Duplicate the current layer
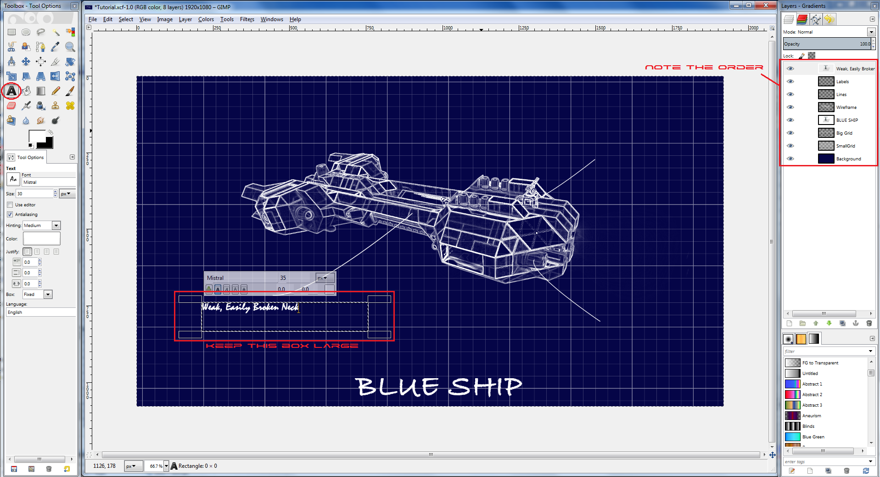 (842, 324)
